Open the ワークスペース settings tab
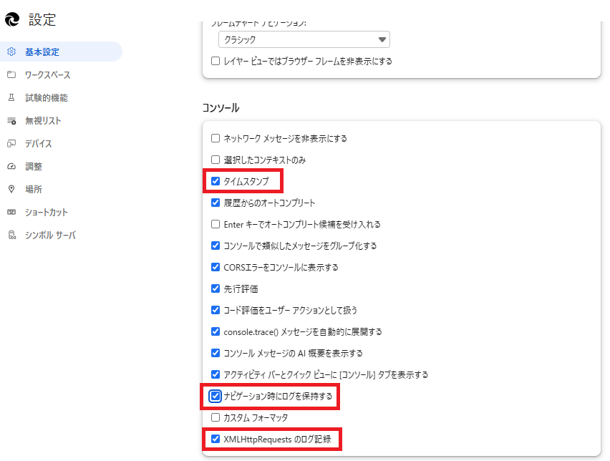 [x=47, y=75]
